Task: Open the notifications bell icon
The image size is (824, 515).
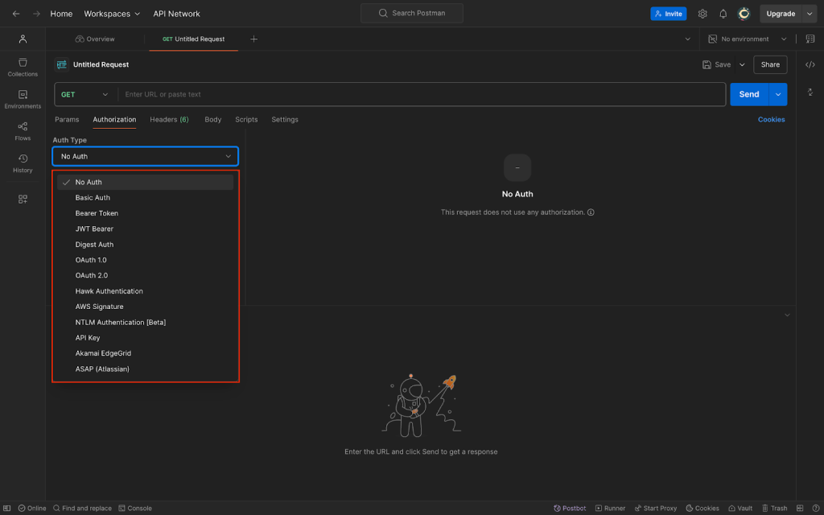Action: 723,14
